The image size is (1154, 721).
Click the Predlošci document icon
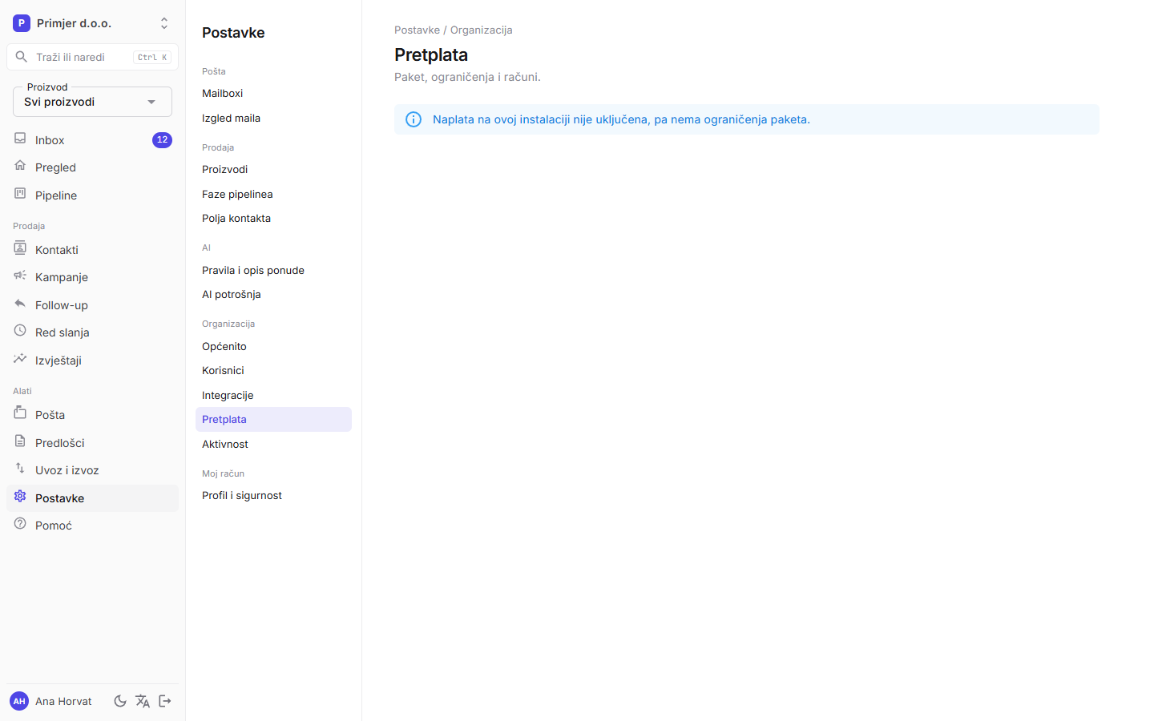pos(20,441)
